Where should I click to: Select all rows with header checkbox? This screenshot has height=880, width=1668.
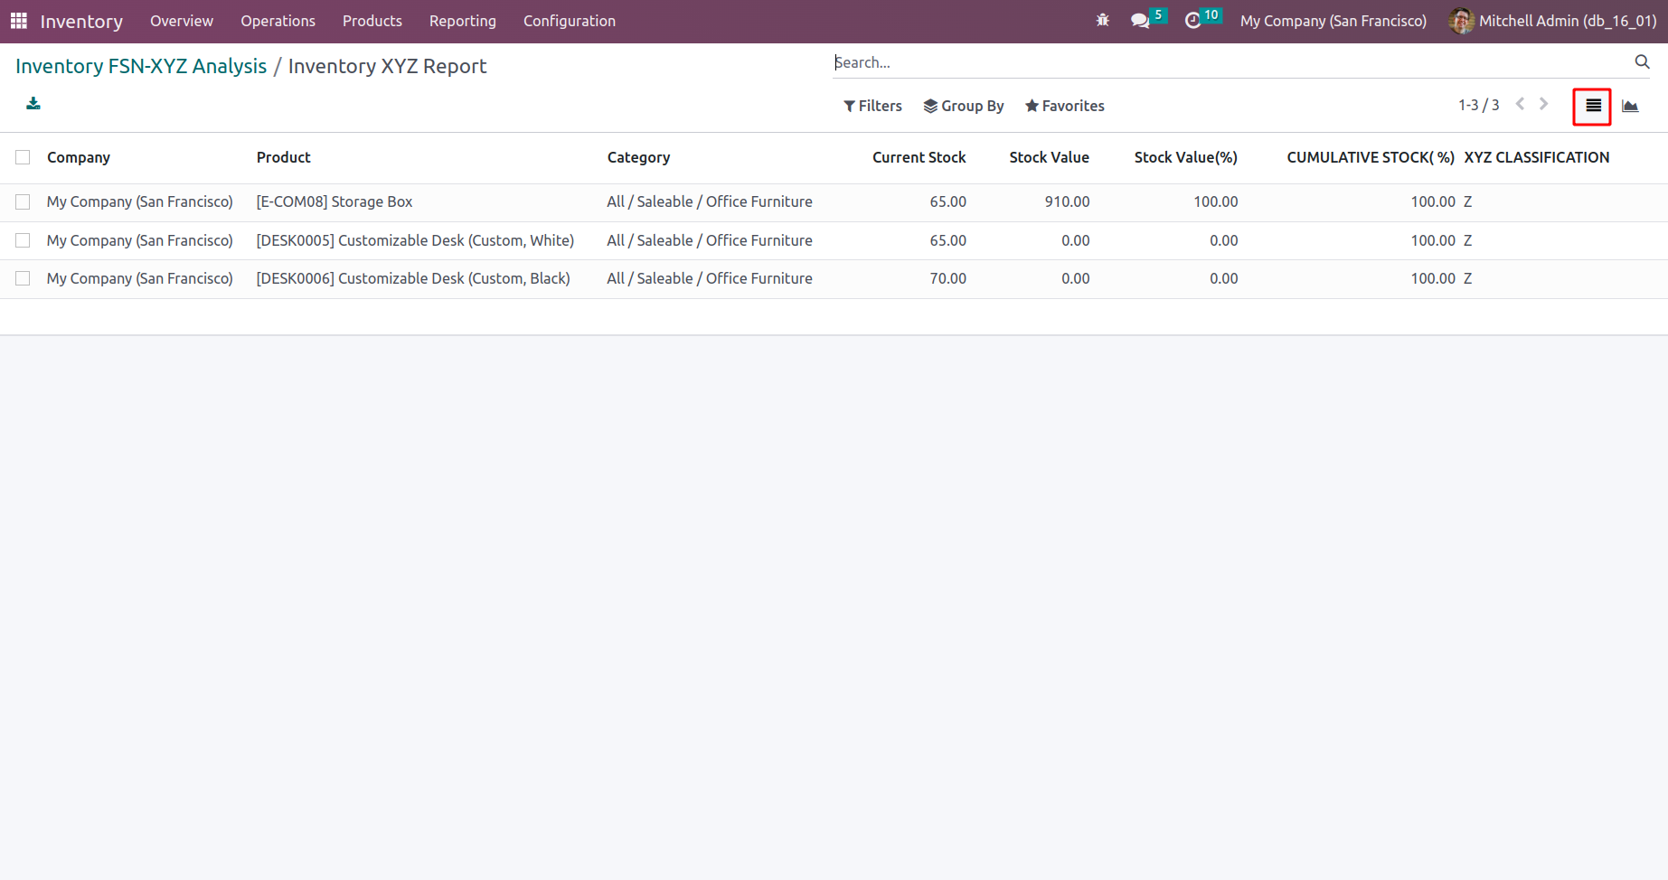[23, 157]
